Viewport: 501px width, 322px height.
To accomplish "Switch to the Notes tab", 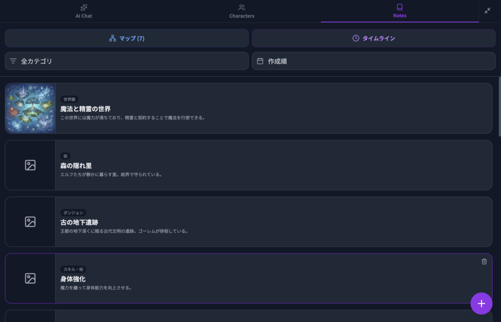I will point(399,11).
